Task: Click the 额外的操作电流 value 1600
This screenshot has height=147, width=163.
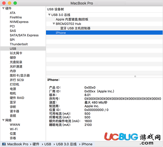Action: pyautogui.click(x=88, y=121)
